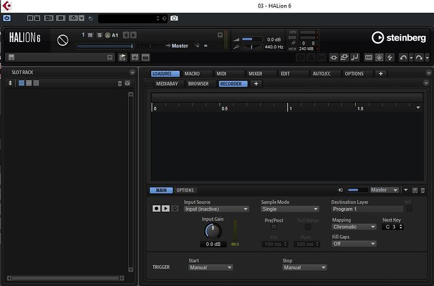Open the Slot Rack panel menu arrow
The image size is (434, 286).
132,72
